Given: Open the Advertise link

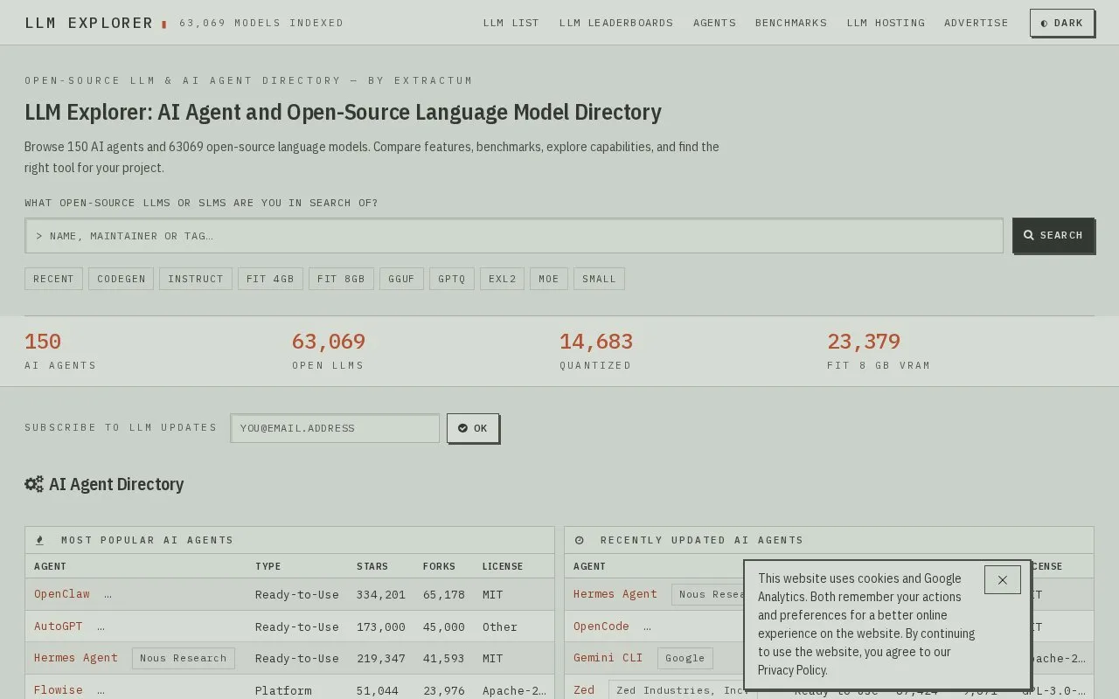Looking at the screenshot, I should 977,23.
